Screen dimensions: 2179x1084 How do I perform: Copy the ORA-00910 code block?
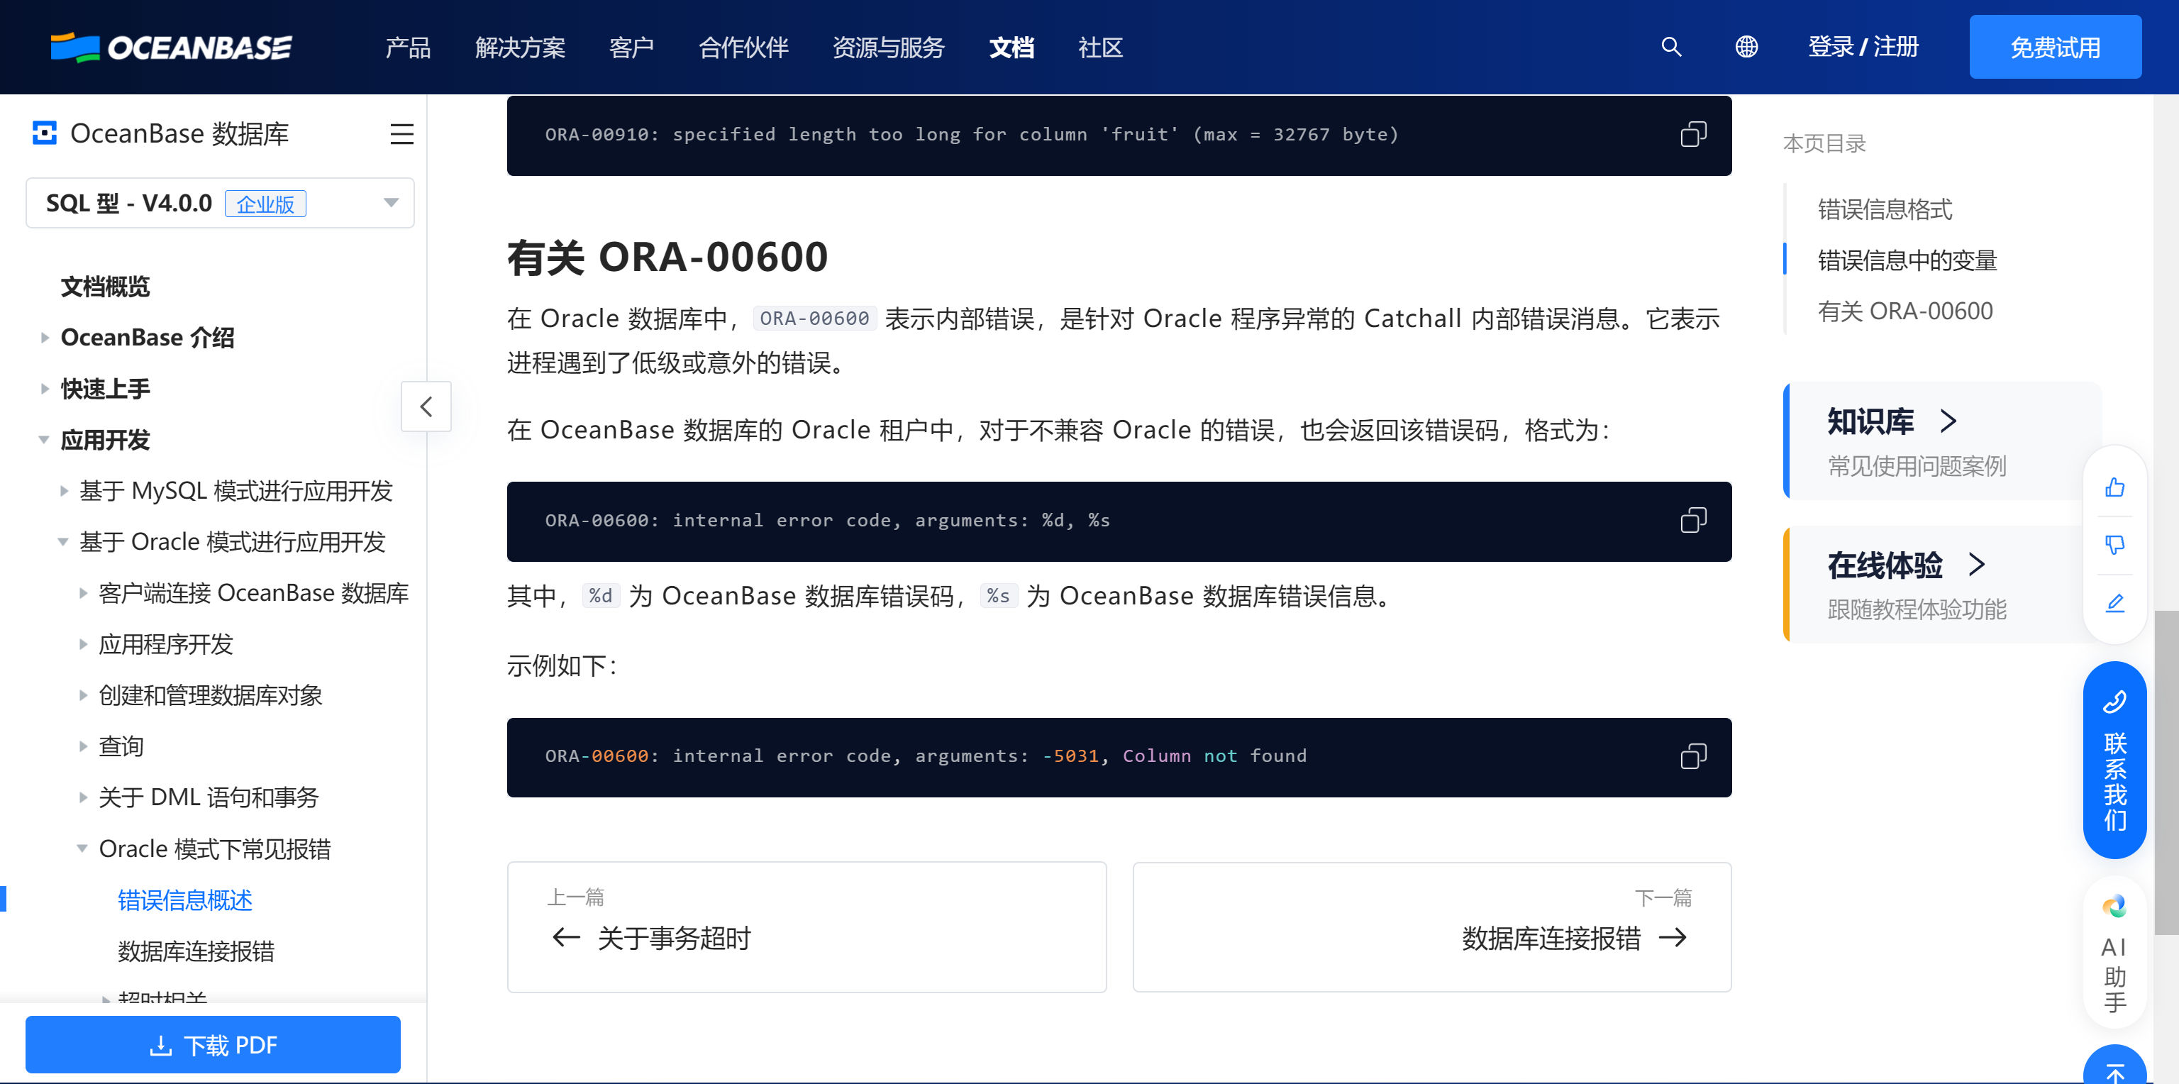pos(1693,135)
